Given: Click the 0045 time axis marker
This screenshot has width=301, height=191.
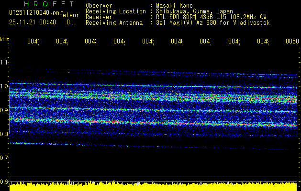Looking at the screenshot, I should coord(148,41).
